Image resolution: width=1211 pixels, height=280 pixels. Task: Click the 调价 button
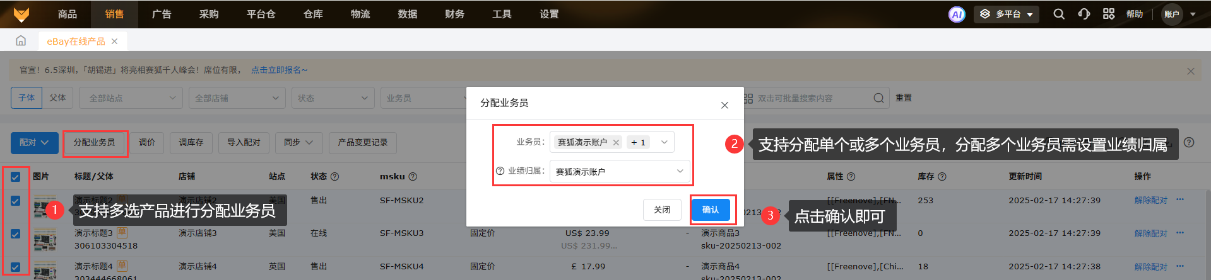147,143
